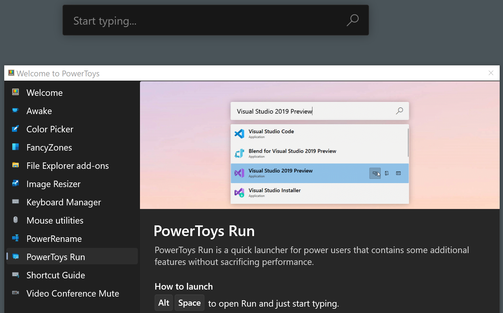
Task: Click the Keyboard Manager keyboard icon
Action: click(x=16, y=201)
